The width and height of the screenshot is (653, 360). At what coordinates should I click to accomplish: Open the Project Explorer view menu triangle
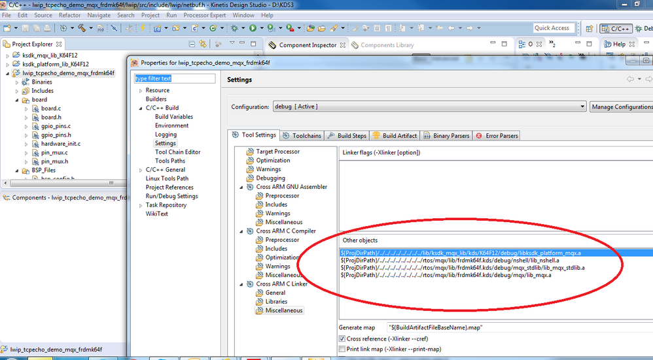pos(232,43)
